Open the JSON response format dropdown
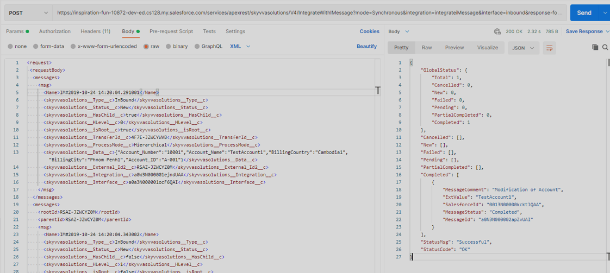Image resolution: width=610 pixels, height=273 pixels. 523,48
